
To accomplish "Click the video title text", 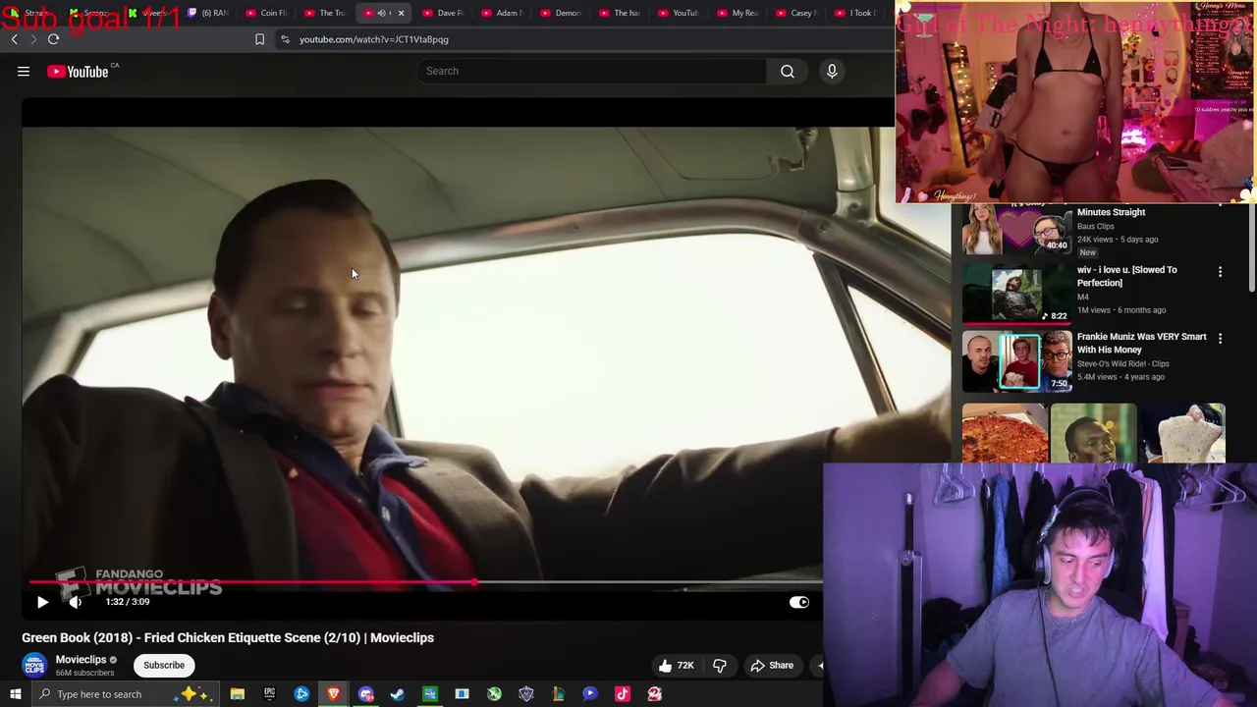I will pyautogui.click(x=228, y=637).
